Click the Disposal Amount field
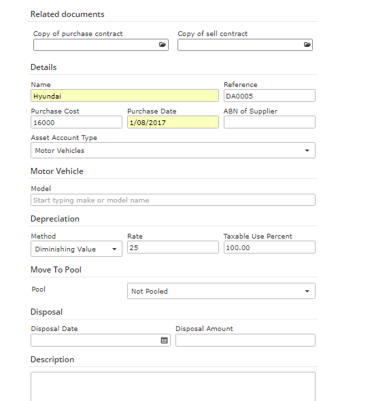 coord(246,340)
